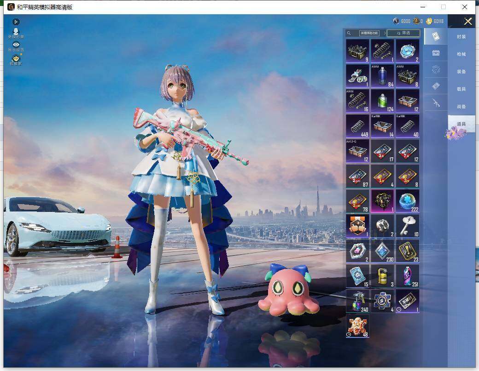Select the blue ticket item count 15
Viewport: 479px width, 371px height.
(357, 276)
